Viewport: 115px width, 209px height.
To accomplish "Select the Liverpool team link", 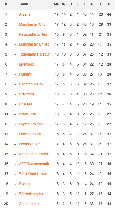I will click(x=26, y=64).
